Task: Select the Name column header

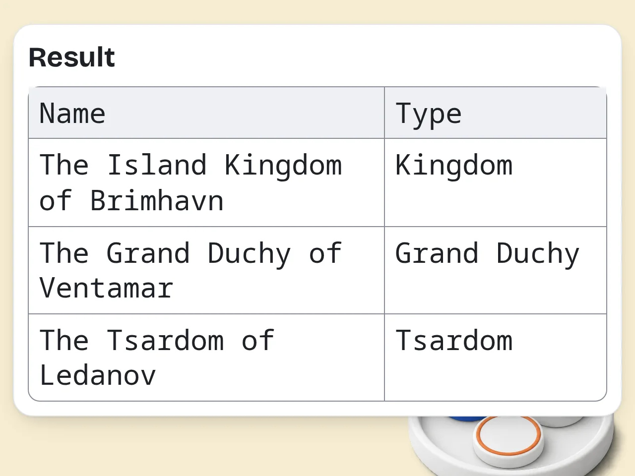Action: click(206, 113)
